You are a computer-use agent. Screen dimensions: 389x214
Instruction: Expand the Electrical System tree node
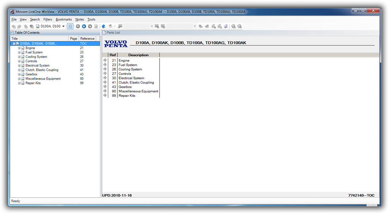(19, 66)
